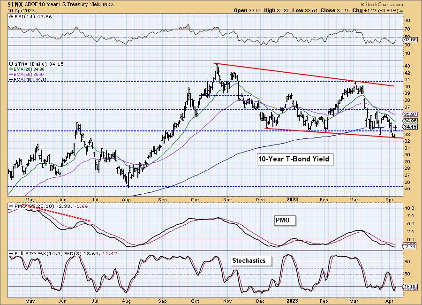Click the Open 33.66 value
Viewport: 422px width, 305px height.
247,10
